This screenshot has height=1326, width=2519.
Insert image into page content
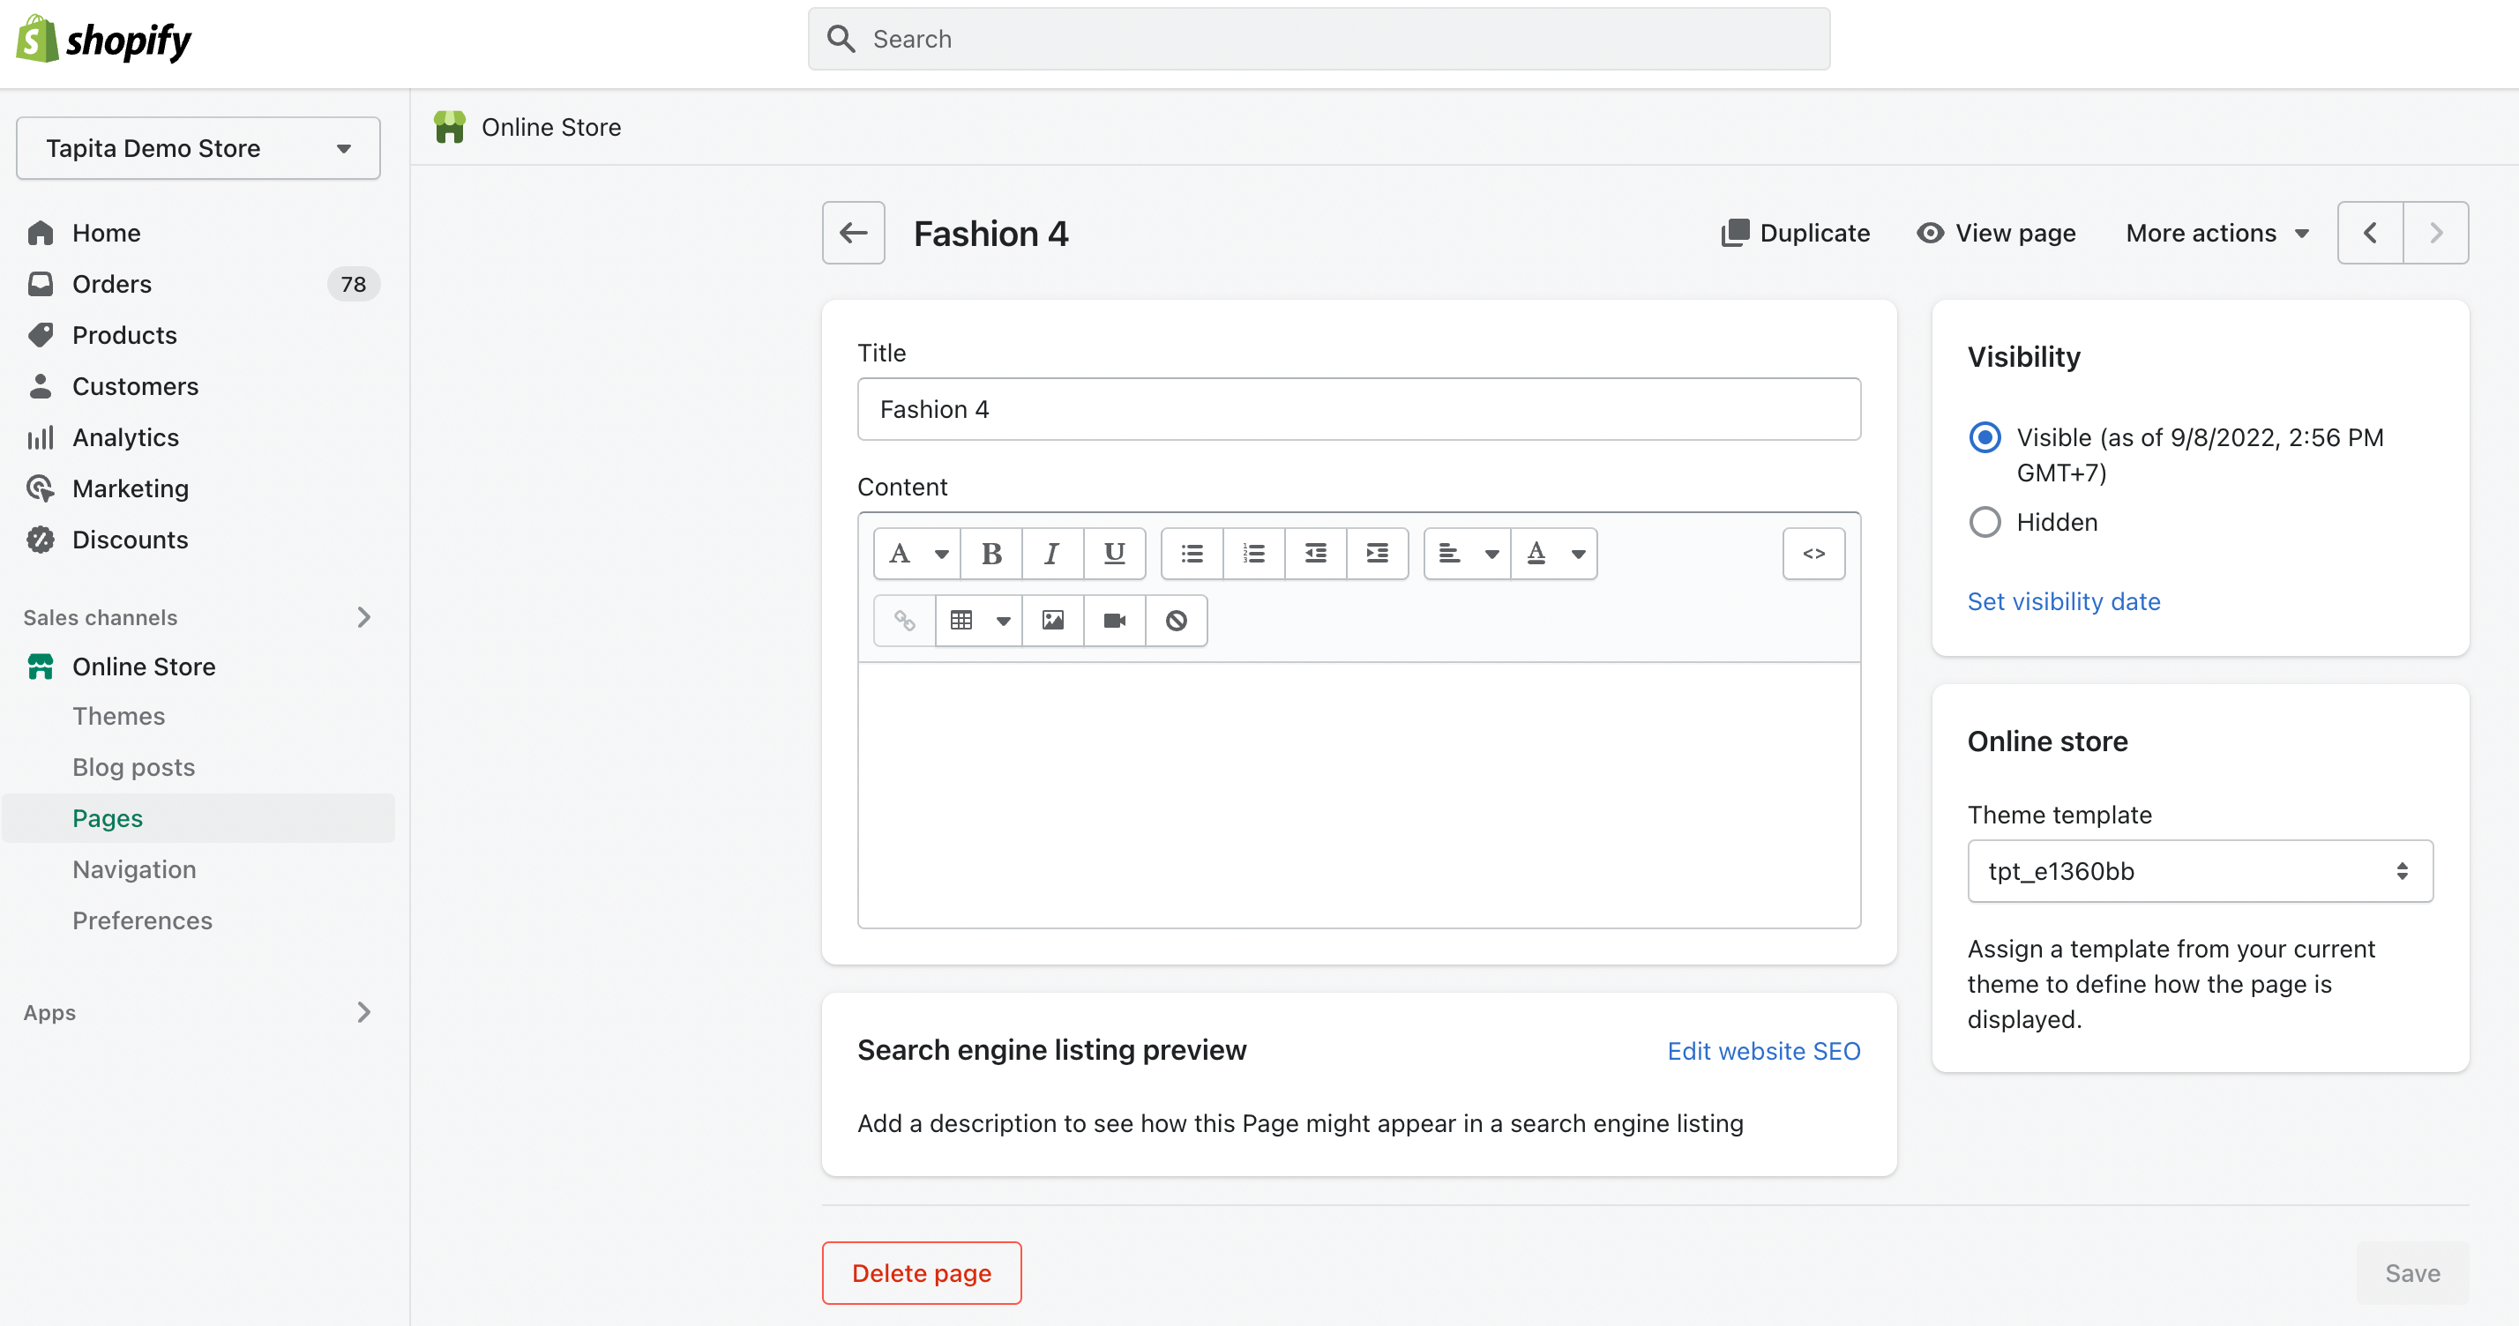[x=1052, y=621]
